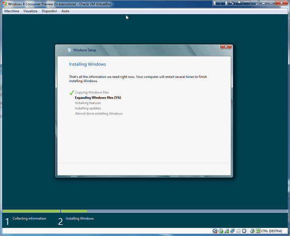Toggle the mouse integration status icon
Screen dimensions: 290x236
252,231
